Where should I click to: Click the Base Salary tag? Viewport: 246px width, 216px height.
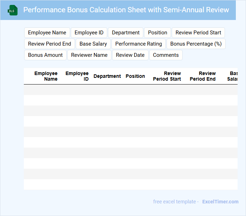tap(93, 44)
